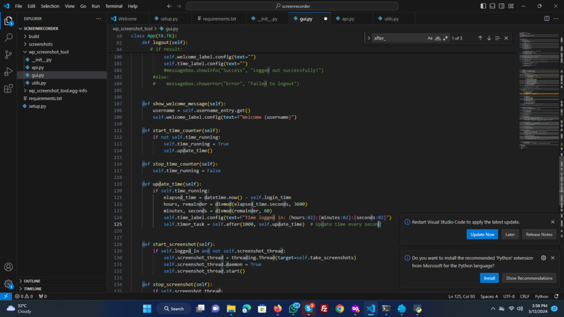Go to next match in find widget
Screen dimensions: 564x317
pyautogui.click(x=489, y=38)
